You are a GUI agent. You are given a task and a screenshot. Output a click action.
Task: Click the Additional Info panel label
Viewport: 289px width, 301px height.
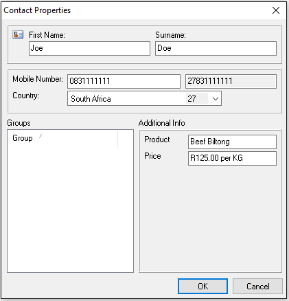click(161, 123)
